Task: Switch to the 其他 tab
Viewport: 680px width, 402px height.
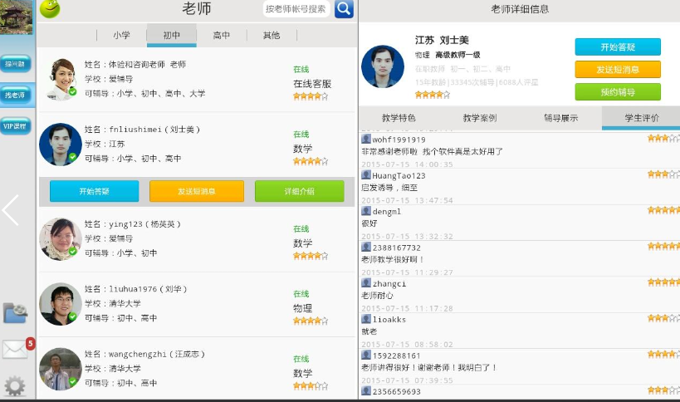Action: [x=272, y=35]
